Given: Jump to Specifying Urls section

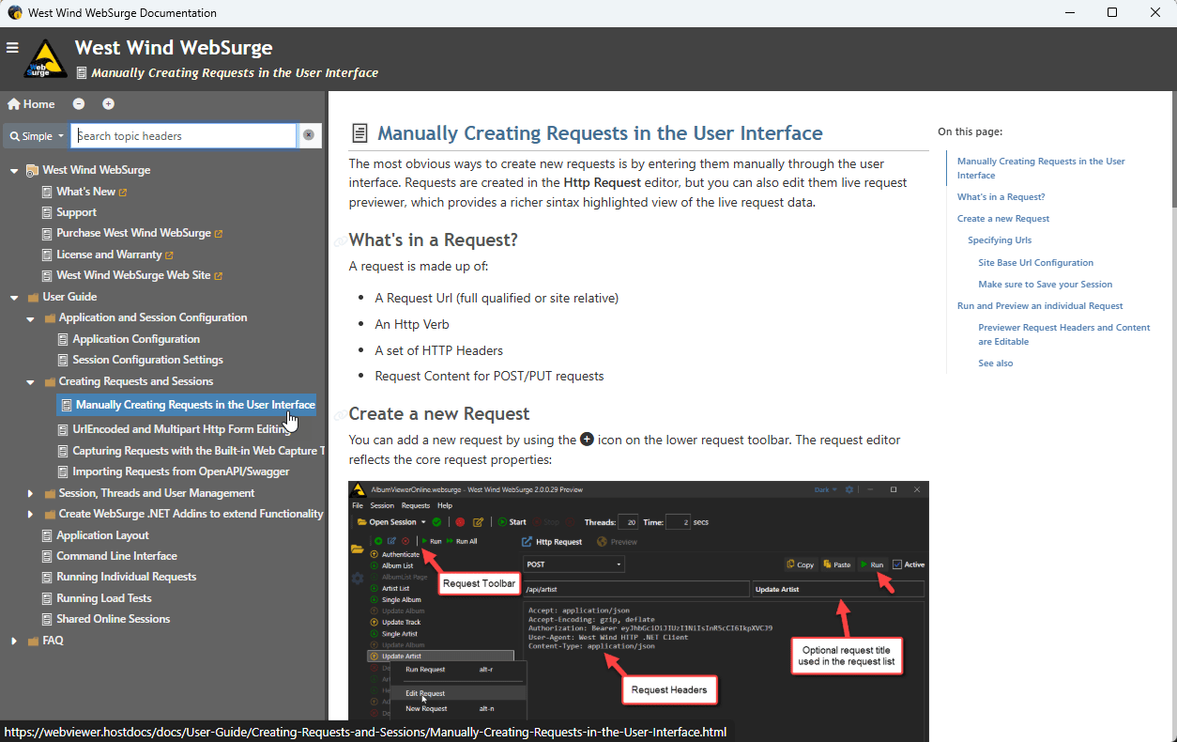Looking at the screenshot, I should pos(1000,240).
